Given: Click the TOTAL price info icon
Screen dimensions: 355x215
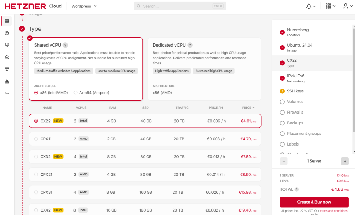Looking at the screenshot, I should pos(297,190).
